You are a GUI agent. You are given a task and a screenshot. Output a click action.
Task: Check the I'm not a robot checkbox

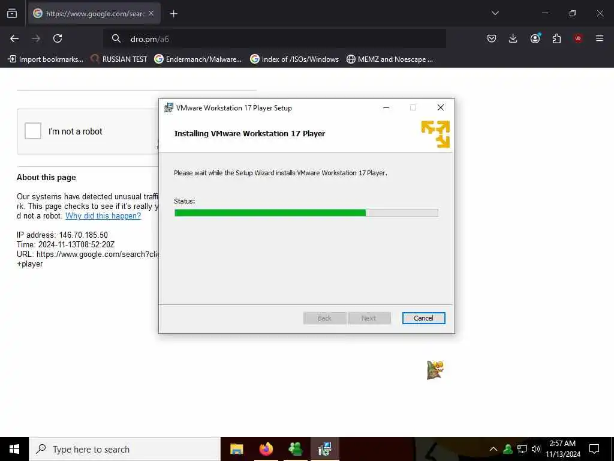point(33,131)
